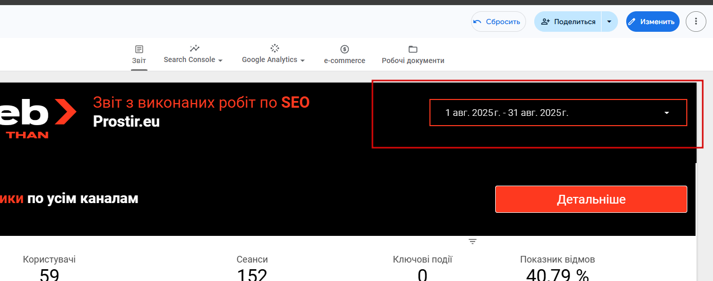Click the Prostir.eu site title
This screenshot has width=713, height=281.
click(126, 122)
